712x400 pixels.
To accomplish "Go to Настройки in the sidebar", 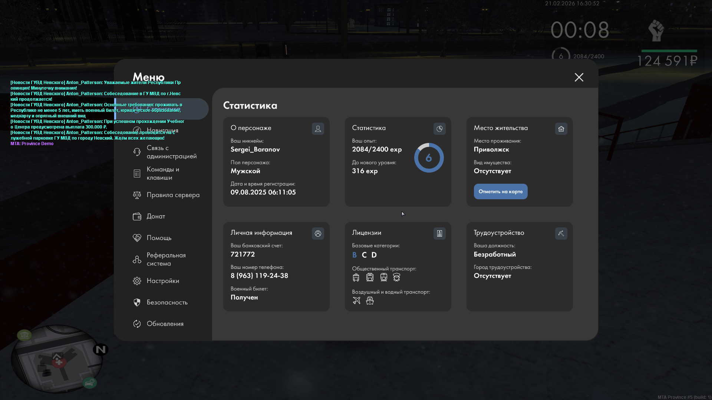I will pyautogui.click(x=163, y=281).
